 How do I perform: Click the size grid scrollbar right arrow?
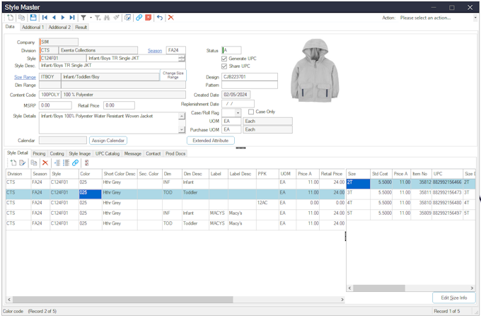[x=472, y=288]
